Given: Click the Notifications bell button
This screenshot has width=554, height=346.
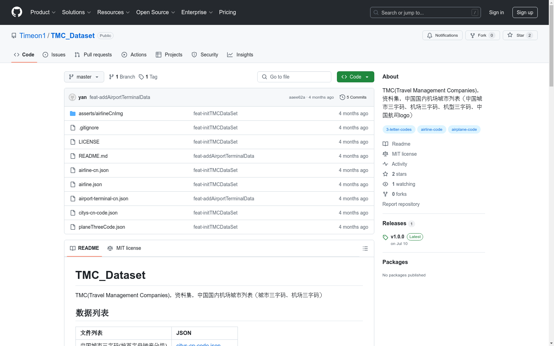Looking at the screenshot, I should [x=442, y=35].
